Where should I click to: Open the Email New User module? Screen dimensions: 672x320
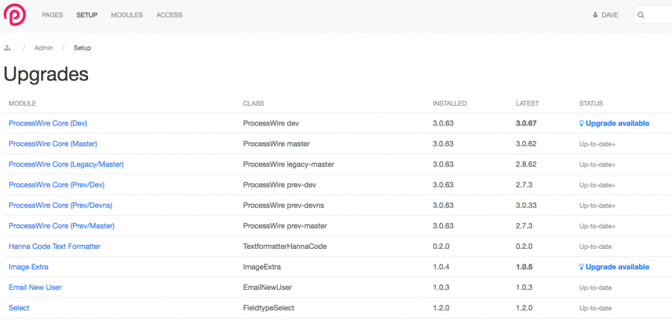[x=35, y=287]
